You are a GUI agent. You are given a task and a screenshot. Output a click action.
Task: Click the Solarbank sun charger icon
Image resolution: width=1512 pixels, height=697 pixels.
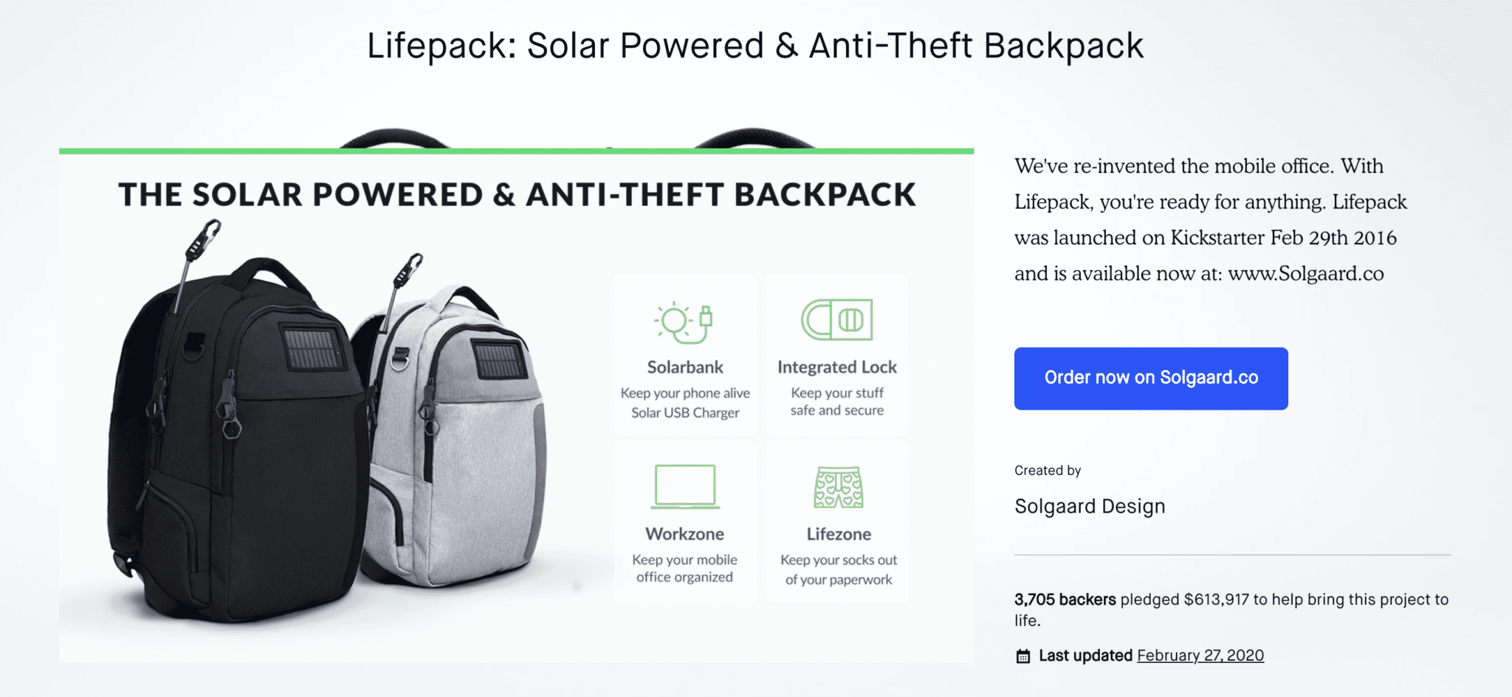[684, 323]
